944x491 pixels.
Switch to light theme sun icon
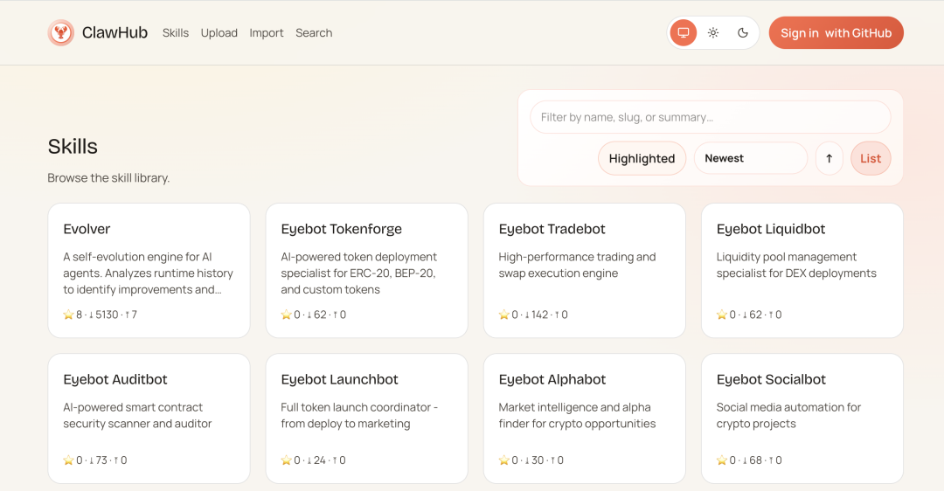713,33
